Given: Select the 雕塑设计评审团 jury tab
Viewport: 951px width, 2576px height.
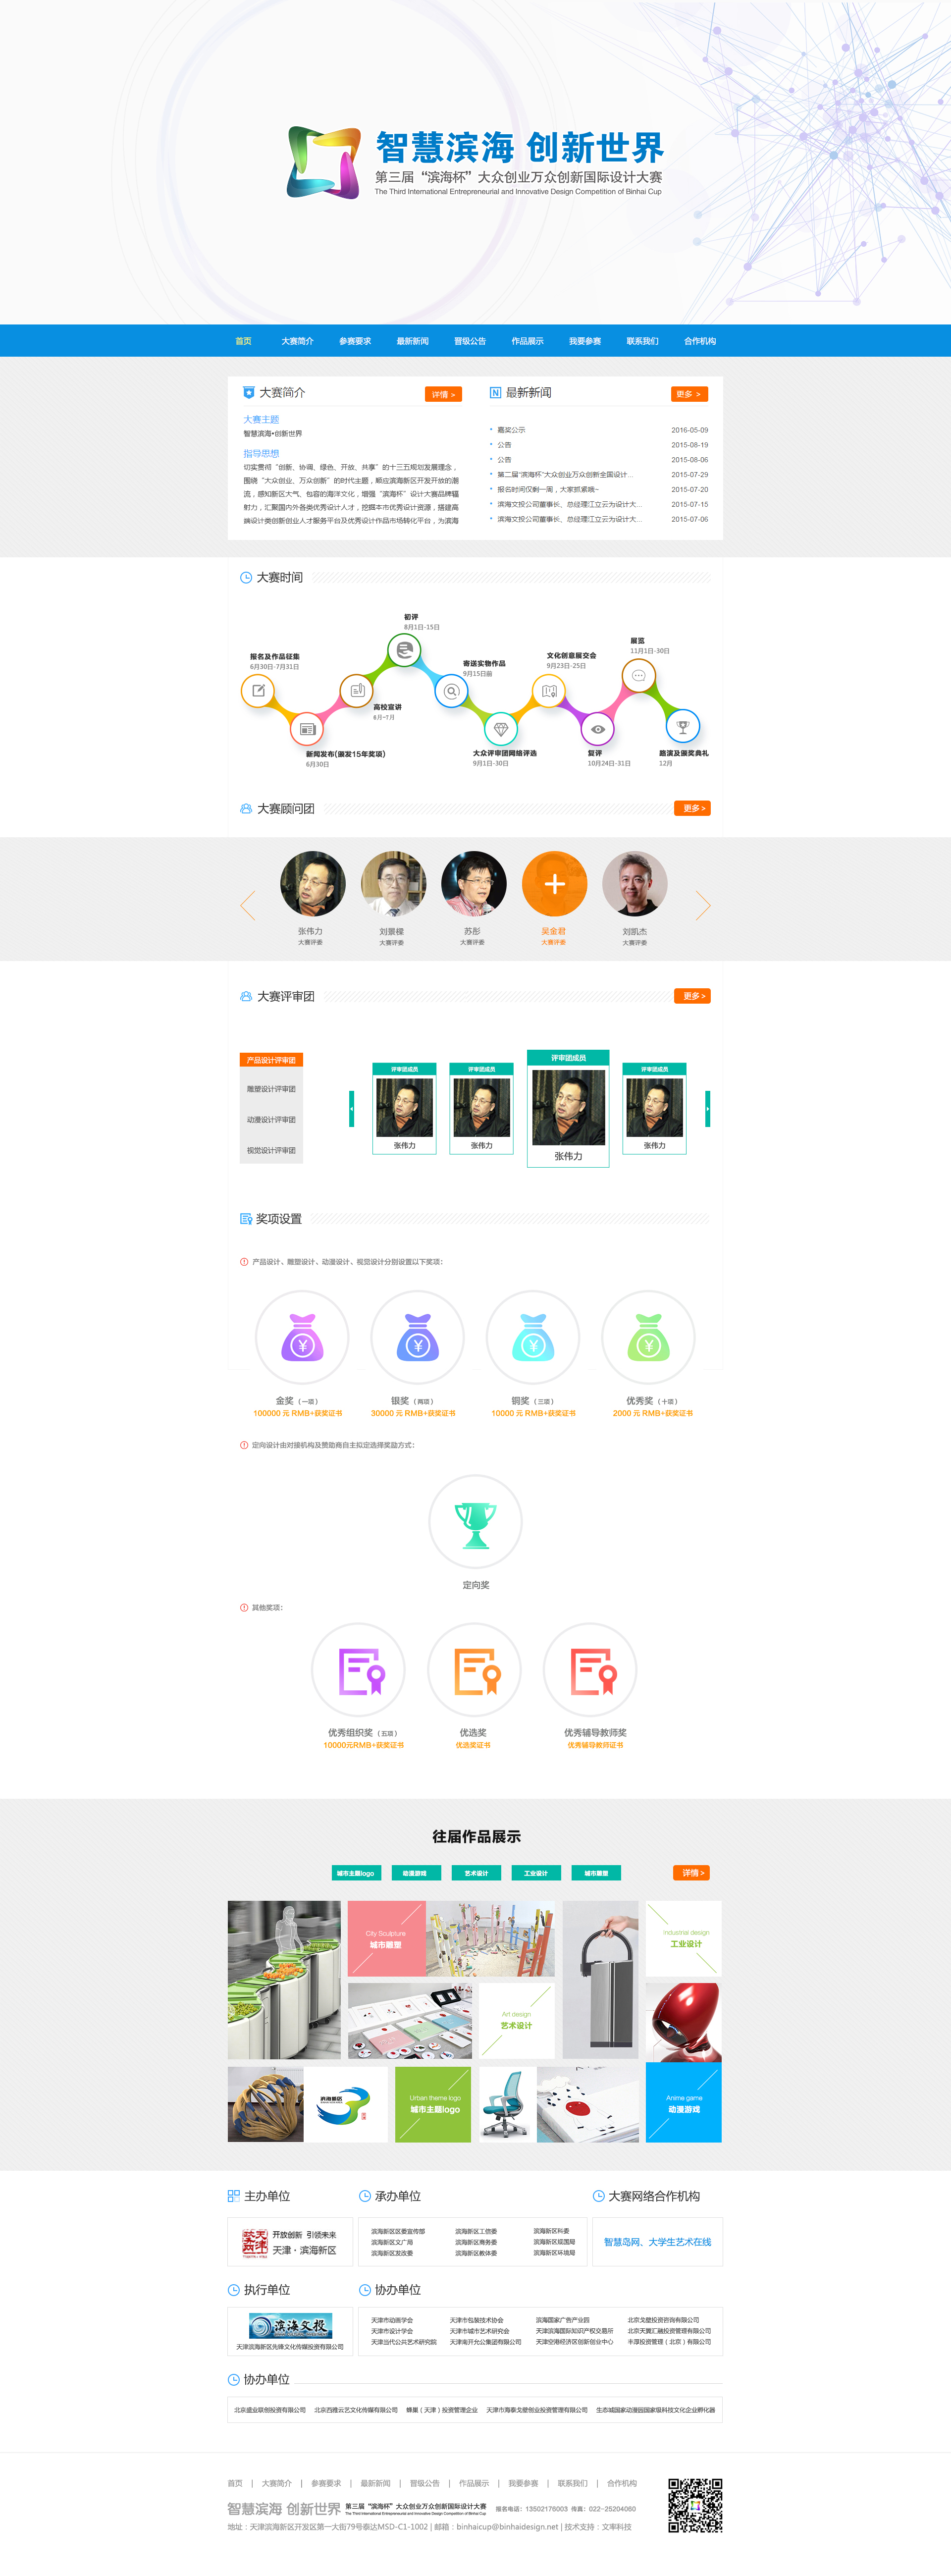Looking at the screenshot, I should [271, 1089].
